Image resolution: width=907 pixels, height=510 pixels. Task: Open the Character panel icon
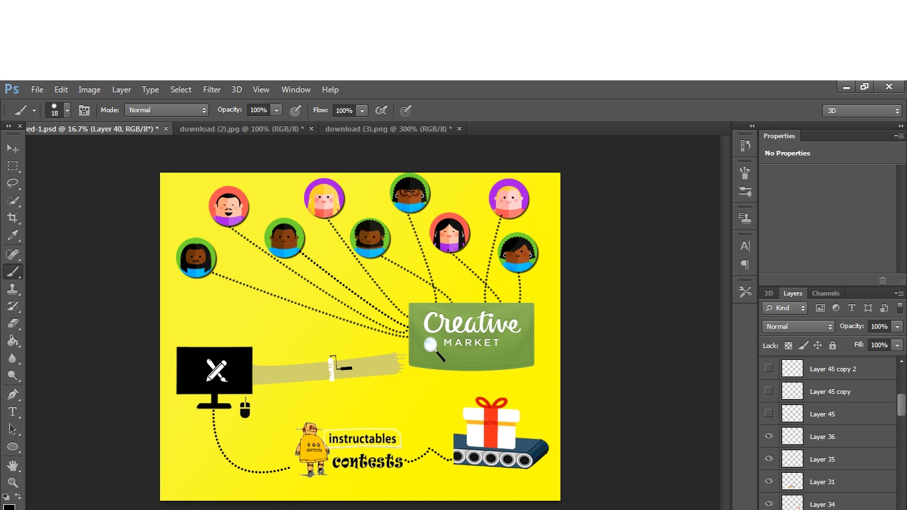(745, 246)
